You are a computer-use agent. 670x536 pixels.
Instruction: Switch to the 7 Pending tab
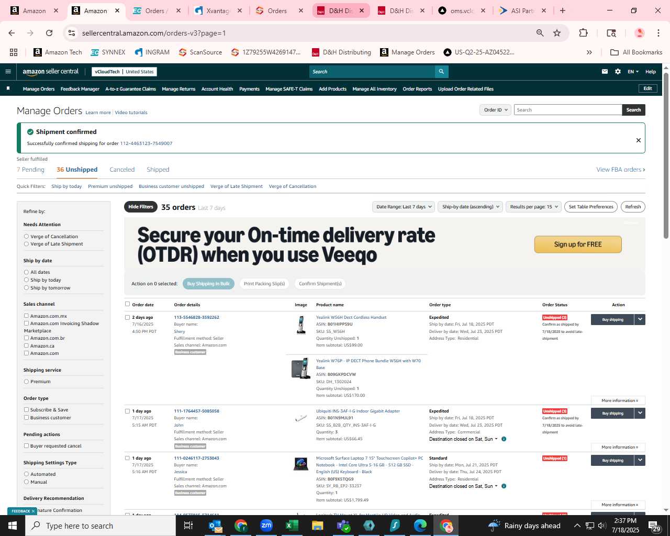click(30, 170)
